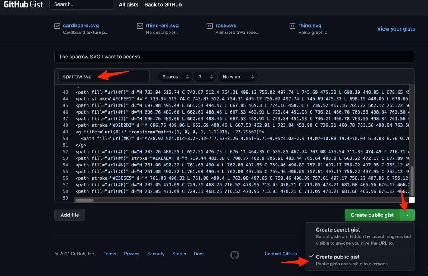Click the GitHub Gist logo
Screen dimensions: 428x276
23,5
